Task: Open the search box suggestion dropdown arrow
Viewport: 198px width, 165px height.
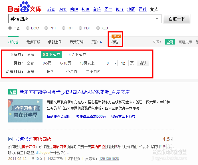Action: [x=157, y=19]
